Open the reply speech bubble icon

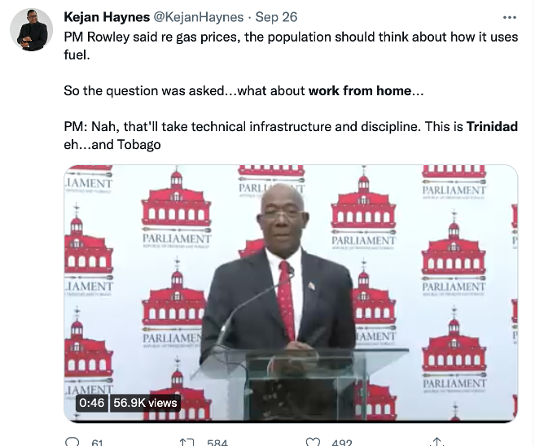pos(72,442)
